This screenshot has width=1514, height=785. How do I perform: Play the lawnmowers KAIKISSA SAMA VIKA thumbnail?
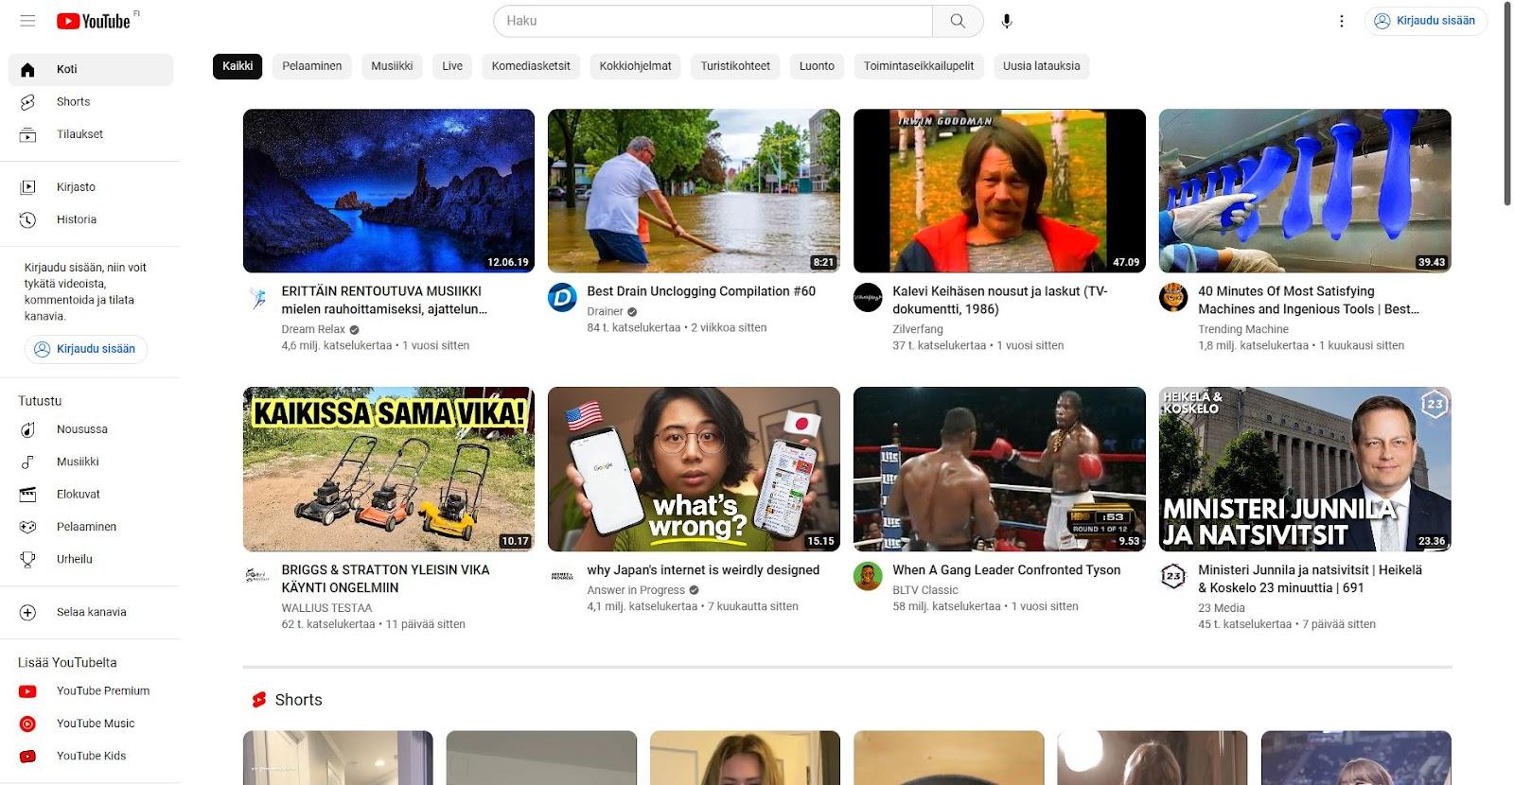tap(389, 469)
